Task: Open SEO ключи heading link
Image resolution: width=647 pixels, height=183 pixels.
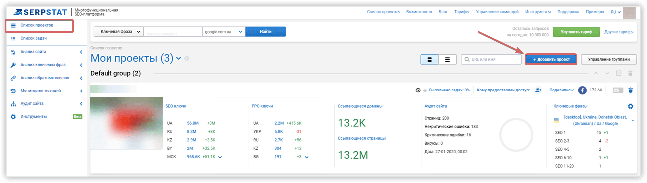Action: coord(176,106)
